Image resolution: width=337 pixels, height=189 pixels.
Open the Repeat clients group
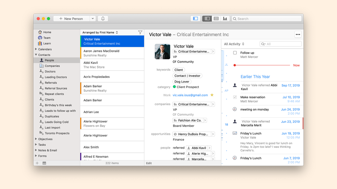click(54, 94)
